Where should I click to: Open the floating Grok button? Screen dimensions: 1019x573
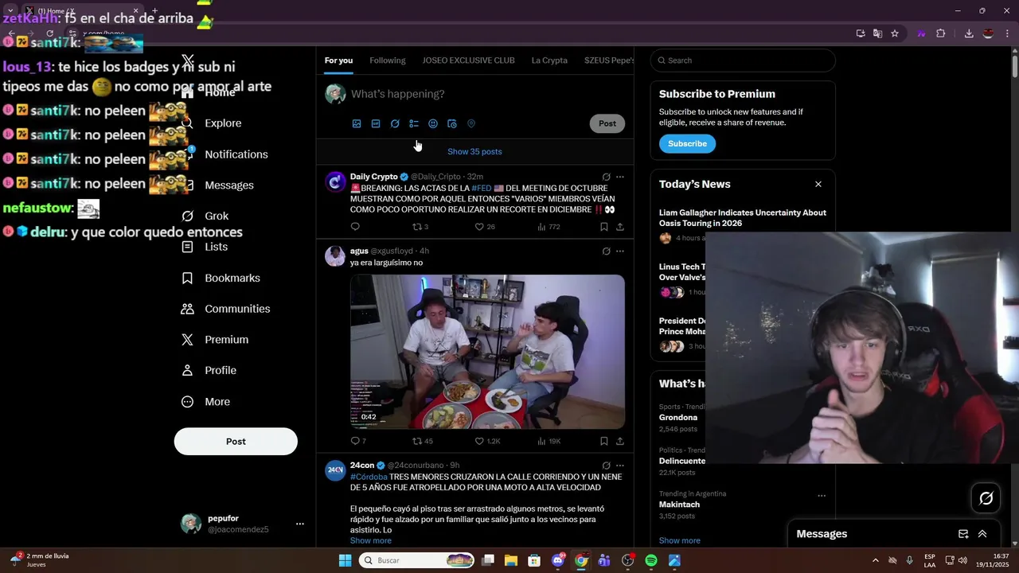986,498
